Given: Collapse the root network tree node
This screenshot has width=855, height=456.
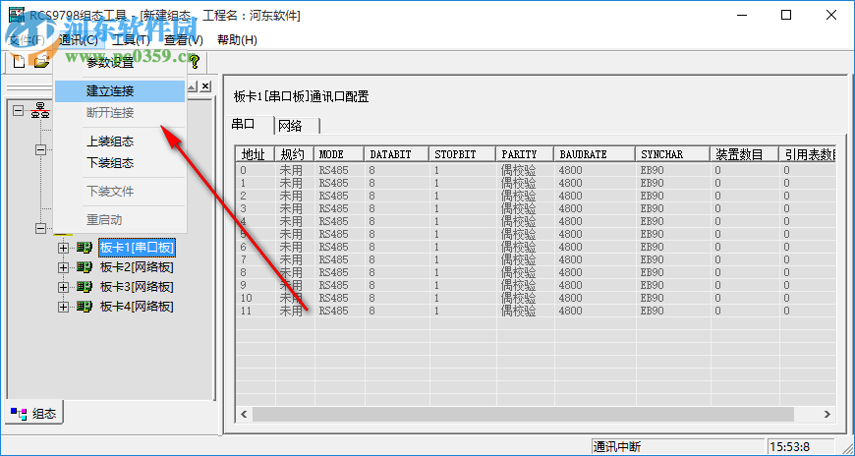Looking at the screenshot, I should tap(18, 111).
